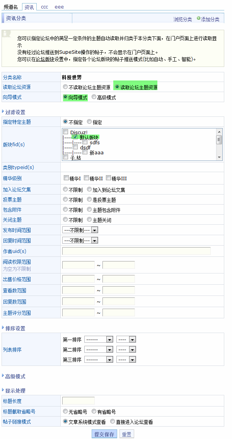The image size is (232, 439).
Task: Click the green plus icon beside 添加分类
Action: click(199, 19)
